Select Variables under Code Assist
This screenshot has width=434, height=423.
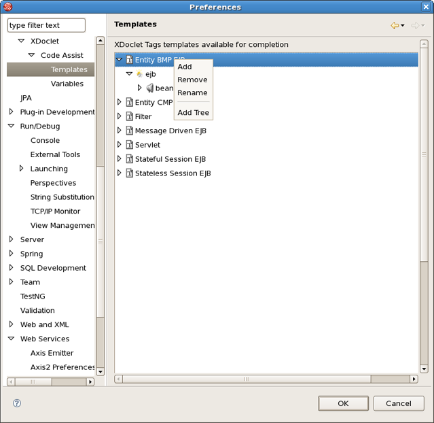tap(67, 84)
